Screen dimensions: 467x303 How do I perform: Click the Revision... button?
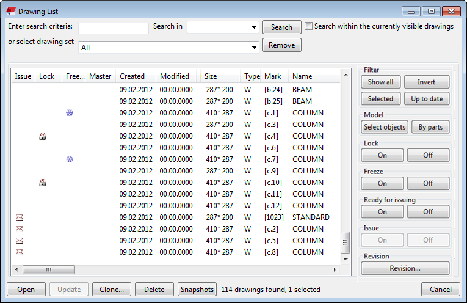[x=405, y=268]
